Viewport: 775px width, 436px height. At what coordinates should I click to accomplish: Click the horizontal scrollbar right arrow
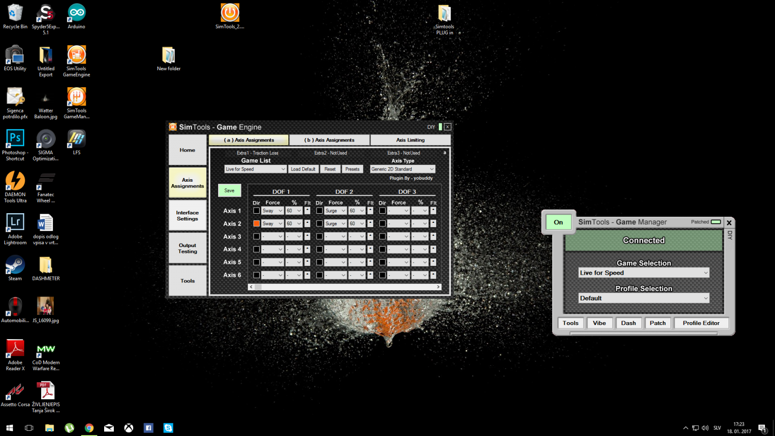pos(438,287)
